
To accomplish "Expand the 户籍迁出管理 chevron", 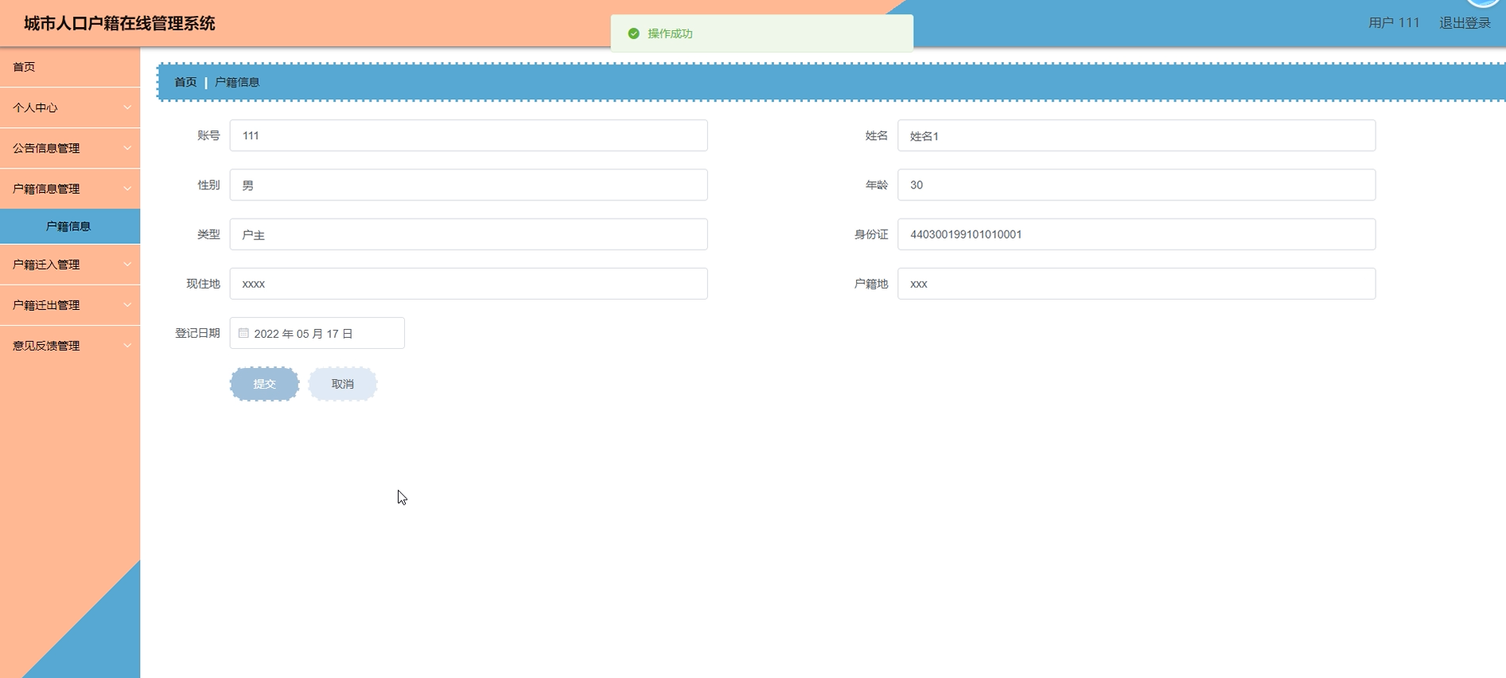I will tap(127, 304).
